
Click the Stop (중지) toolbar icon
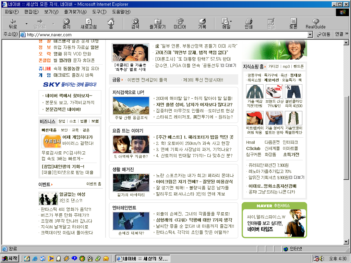pos(66,24)
